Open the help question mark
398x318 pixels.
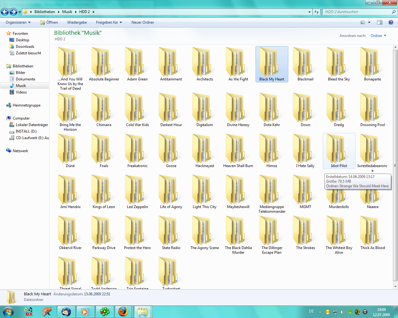pos(391,22)
